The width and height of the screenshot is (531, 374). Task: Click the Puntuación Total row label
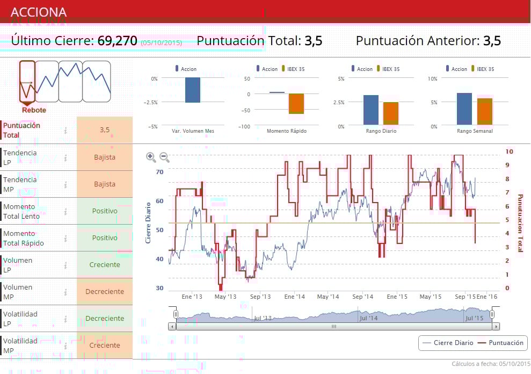pos(21,130)
